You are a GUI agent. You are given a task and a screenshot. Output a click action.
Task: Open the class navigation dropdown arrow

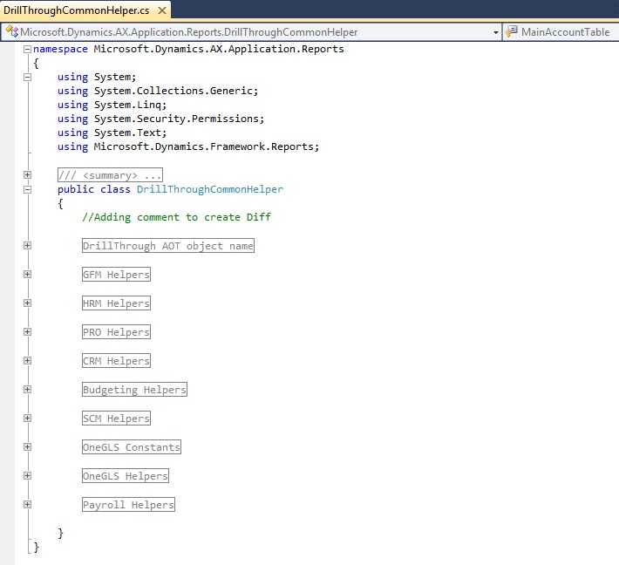click(x=495, y=32)
